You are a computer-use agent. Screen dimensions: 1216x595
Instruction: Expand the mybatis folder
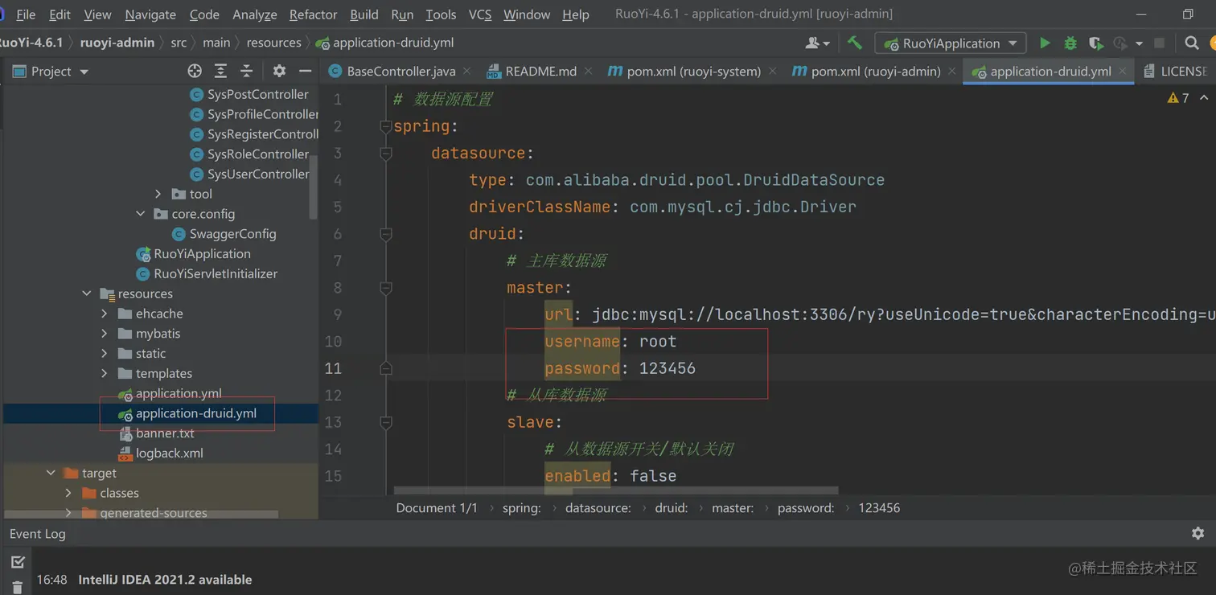(105, 333)
